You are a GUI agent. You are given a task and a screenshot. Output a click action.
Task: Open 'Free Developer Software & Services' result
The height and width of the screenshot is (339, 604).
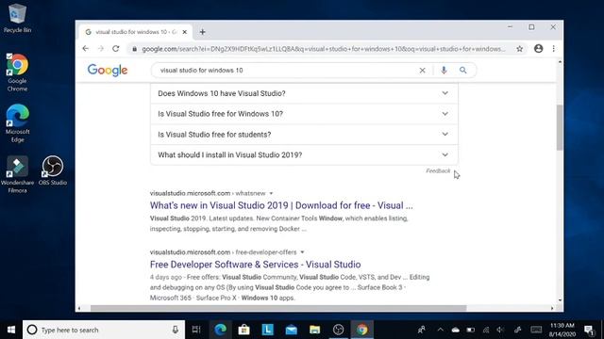255,265
